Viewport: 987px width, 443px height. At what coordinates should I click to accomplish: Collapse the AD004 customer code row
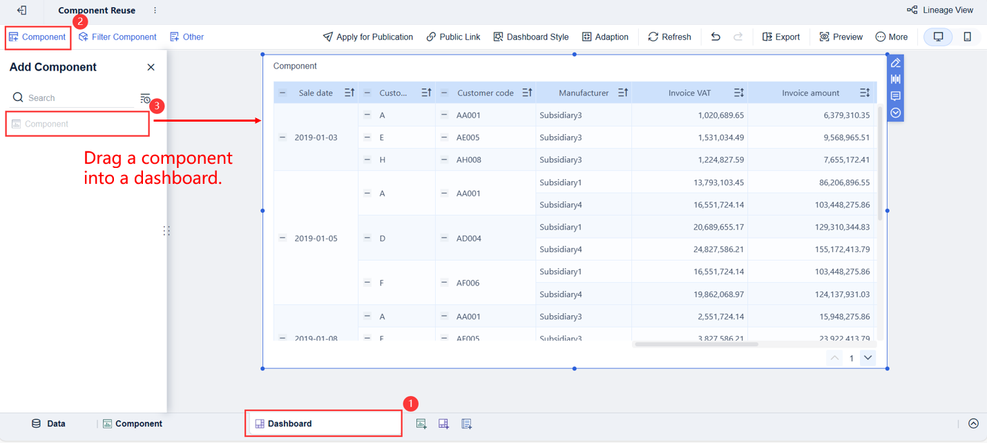click(444, 238)
